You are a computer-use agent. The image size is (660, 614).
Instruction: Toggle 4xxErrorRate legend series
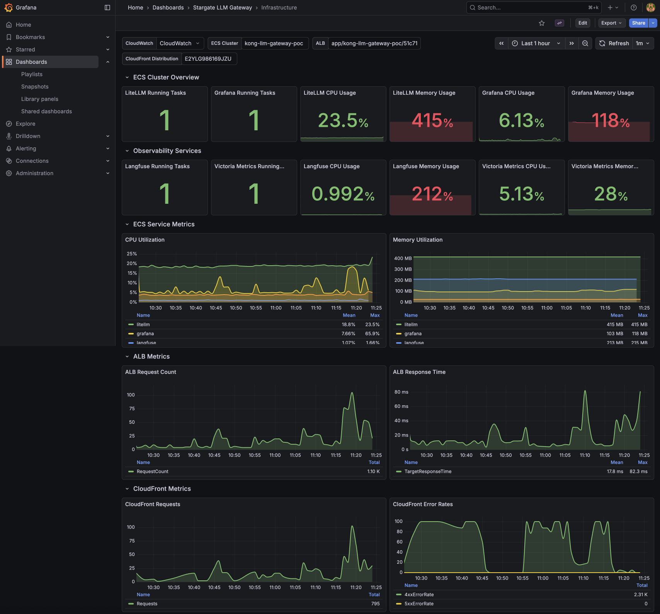pos(419,595)
